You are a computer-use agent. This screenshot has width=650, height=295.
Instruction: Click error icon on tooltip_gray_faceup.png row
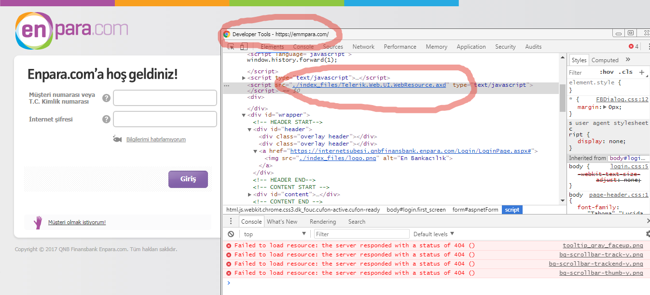point(229,245)
